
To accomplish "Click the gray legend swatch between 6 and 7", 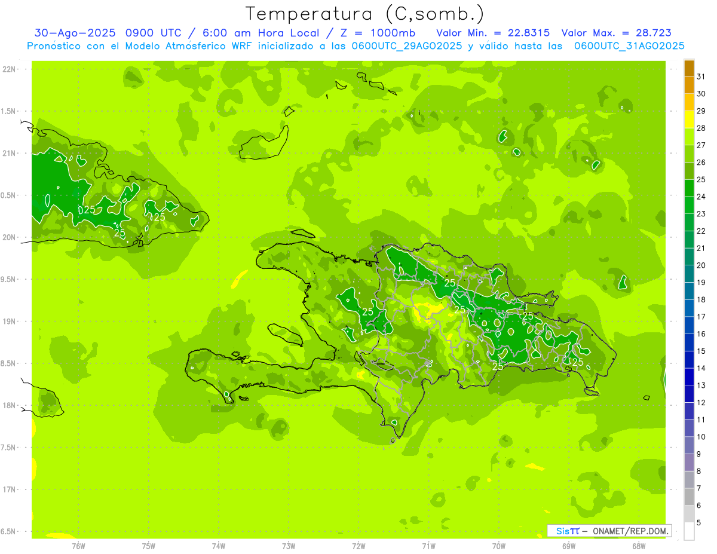I will click(x=689, y=497).
